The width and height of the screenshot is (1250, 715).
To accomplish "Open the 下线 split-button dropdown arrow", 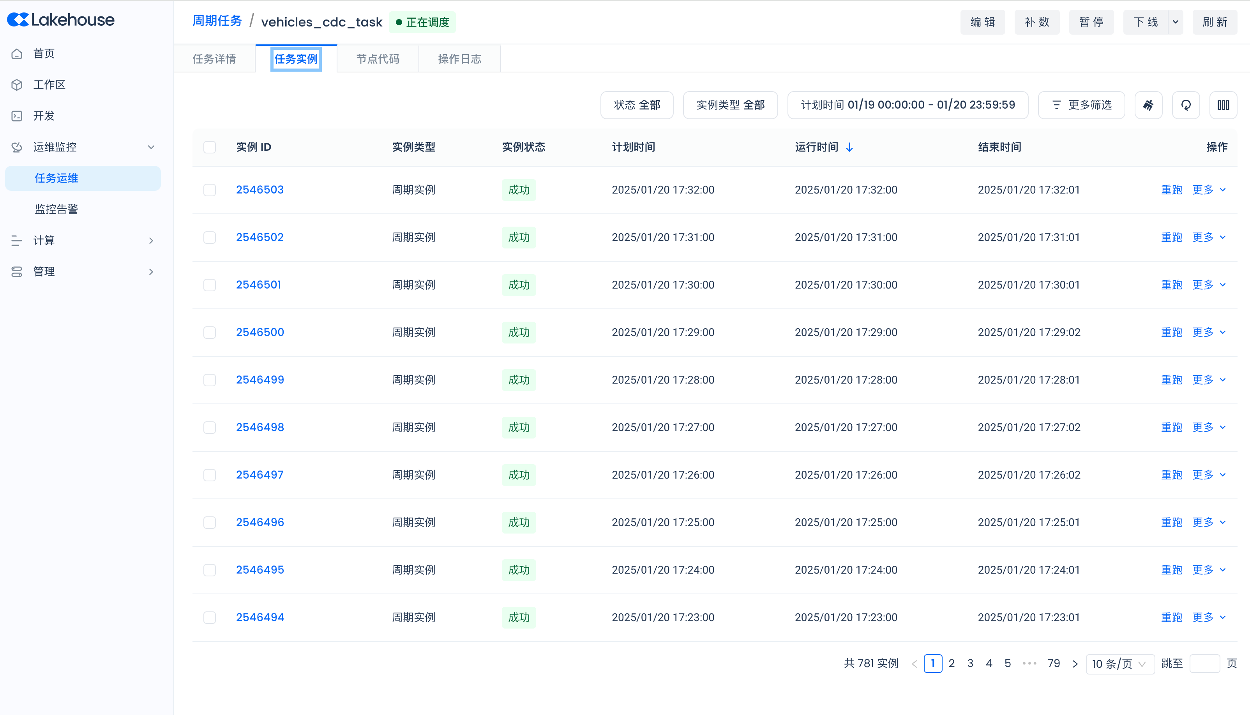I will [1175, 22].
